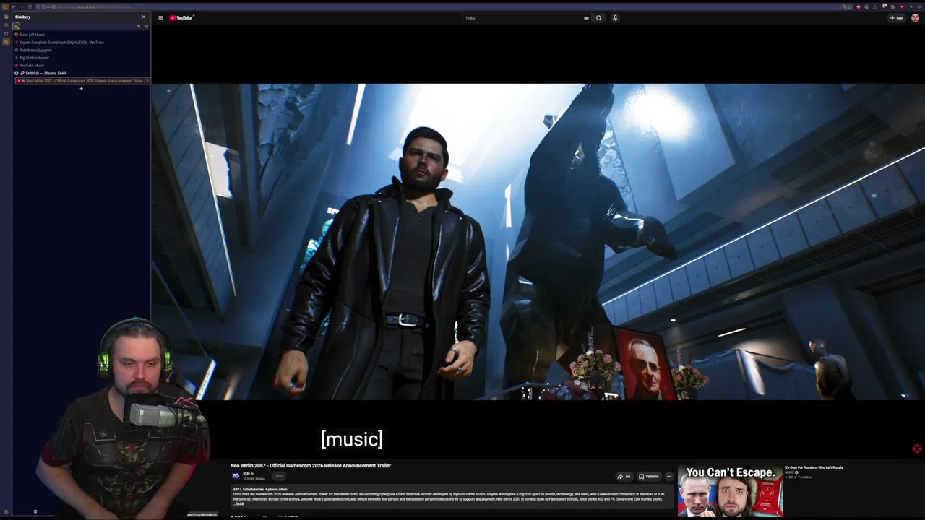Go back with browser back arrow
The width and height of the screenshot is (925, 520).
(13, 6)
